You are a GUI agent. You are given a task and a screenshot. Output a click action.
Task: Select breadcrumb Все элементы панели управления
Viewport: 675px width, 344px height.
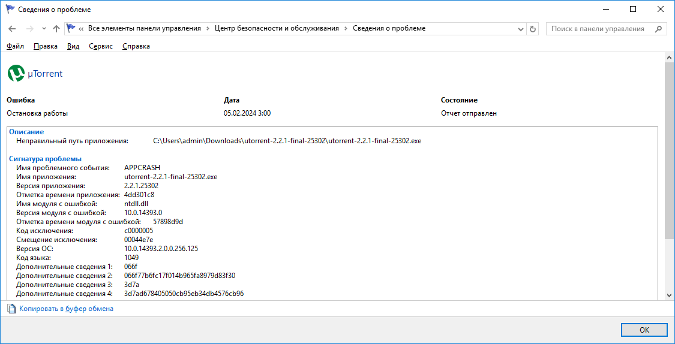(x=144, y=28)
